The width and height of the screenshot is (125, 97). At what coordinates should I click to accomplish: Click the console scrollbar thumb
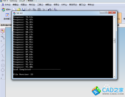click(x=114, y=41)
